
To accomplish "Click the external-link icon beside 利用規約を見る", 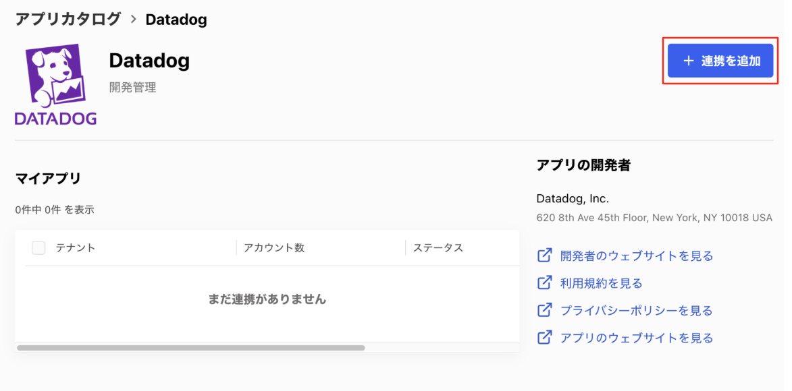I will pos(544,283).
